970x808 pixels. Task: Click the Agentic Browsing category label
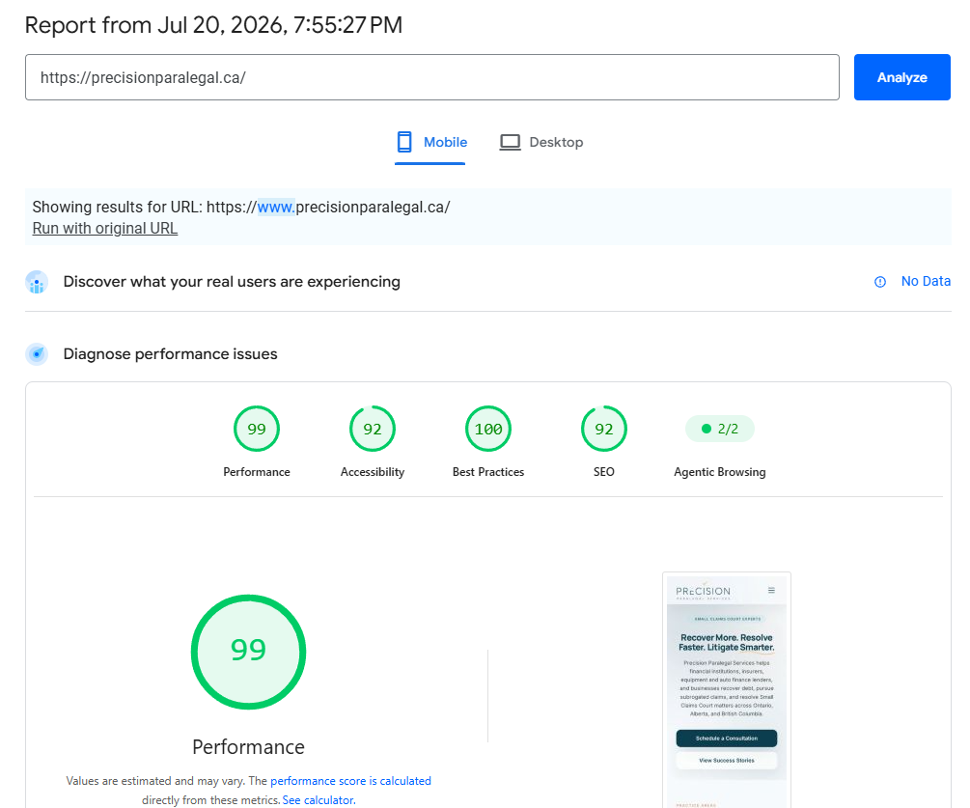(x=719, y=472)
